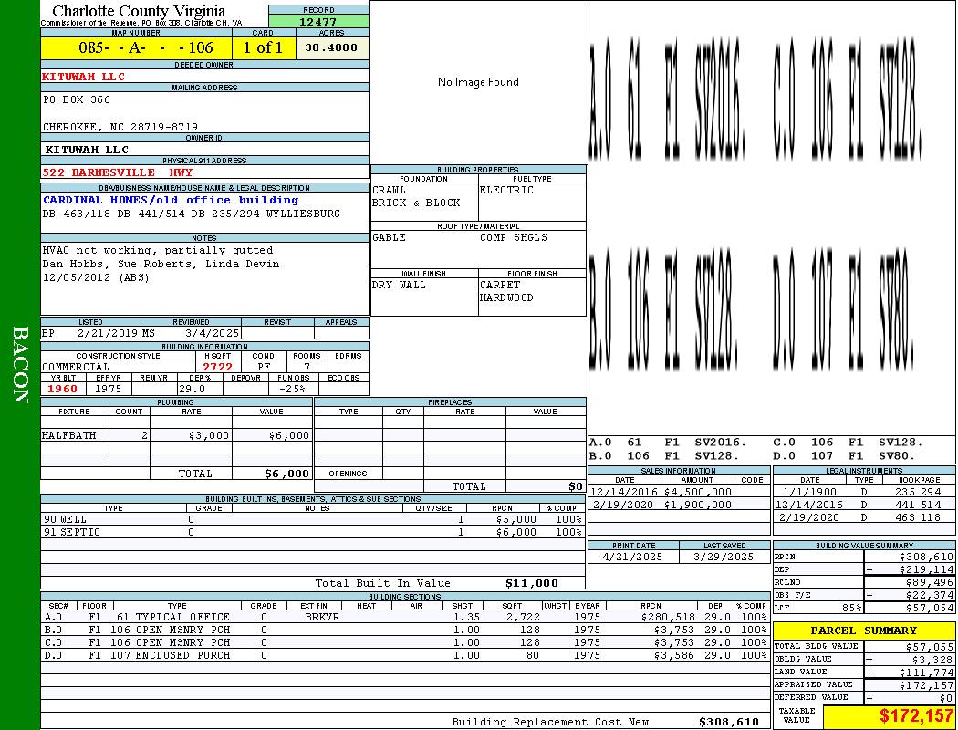Viewport: 958px width, 730px height.
Task: Click the "1 of 1" card indicator
Action: tap(264, 47)
